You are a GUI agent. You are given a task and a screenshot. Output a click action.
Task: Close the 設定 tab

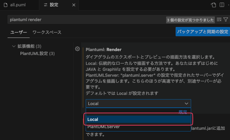coord(74,5)
